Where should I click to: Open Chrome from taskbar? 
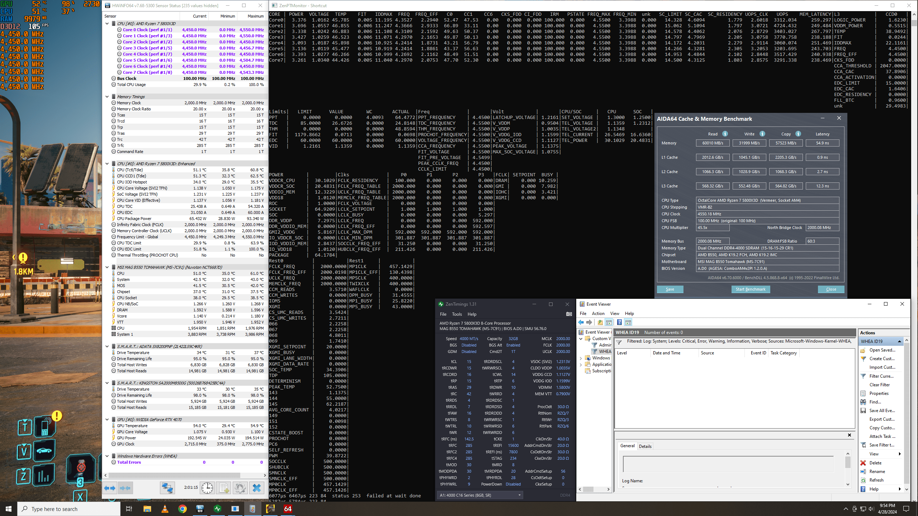tap(182, 509)
